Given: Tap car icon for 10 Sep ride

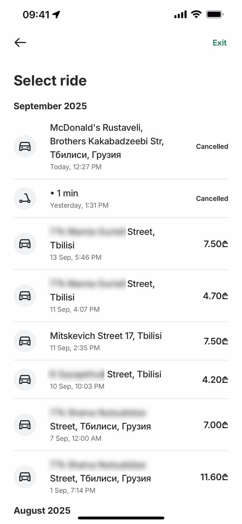Looking at the screenshot, I should tap(25, 379).
